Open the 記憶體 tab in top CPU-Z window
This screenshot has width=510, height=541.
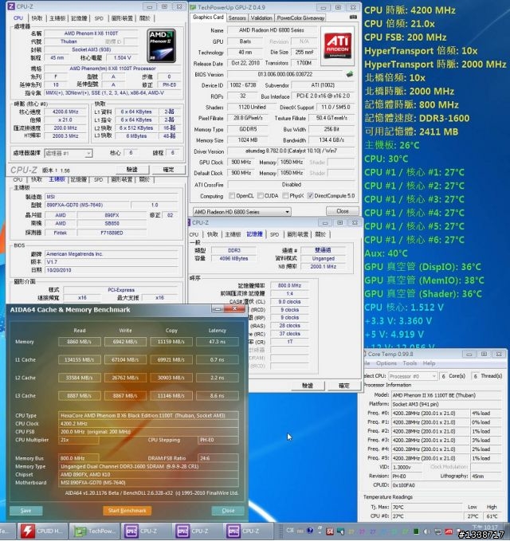79,18
